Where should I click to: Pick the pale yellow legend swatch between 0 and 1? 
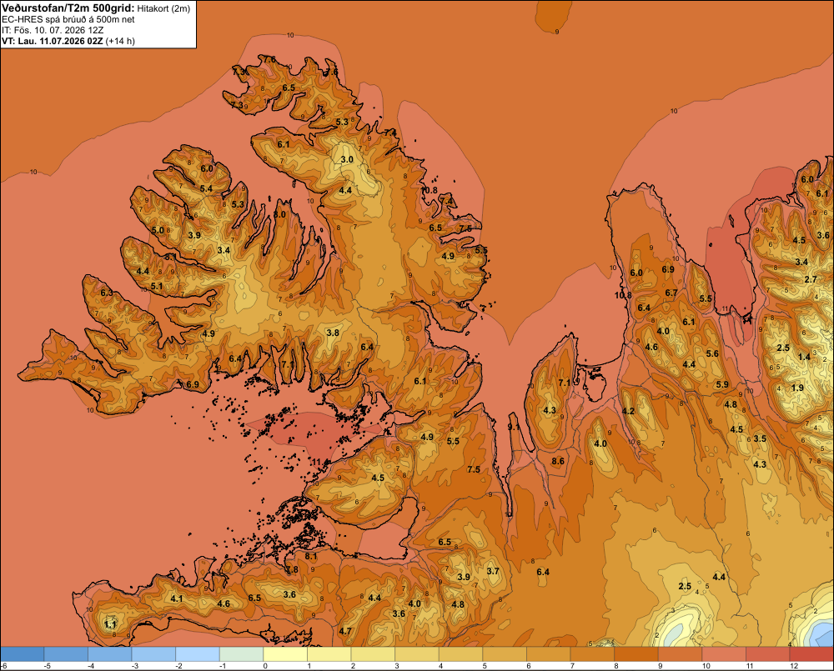pyautogui.click(x=285, y=654)
